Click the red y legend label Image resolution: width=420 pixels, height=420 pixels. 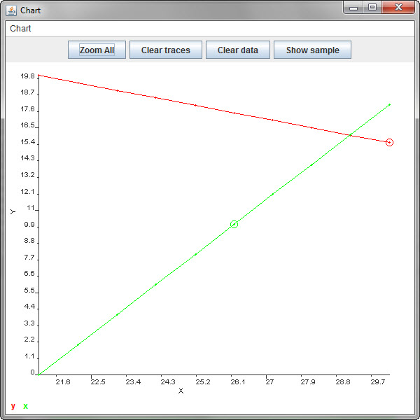pos(13,406)
